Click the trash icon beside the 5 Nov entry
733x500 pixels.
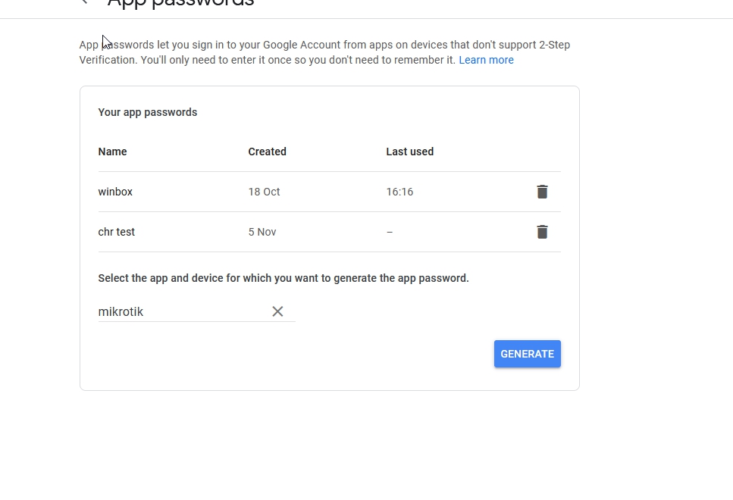point(542,231)
